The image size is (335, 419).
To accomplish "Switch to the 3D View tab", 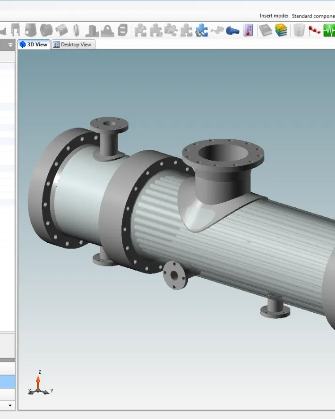I will 34,44.
